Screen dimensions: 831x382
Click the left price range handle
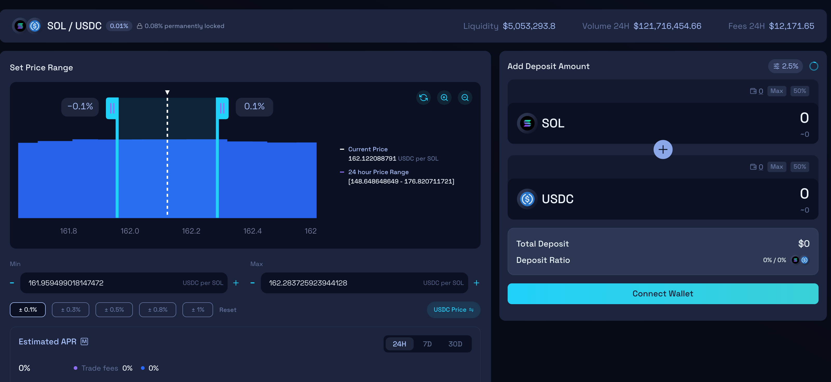coord(112,108)
